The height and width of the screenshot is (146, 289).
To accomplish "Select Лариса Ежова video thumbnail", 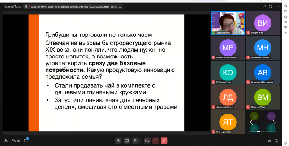I will point(228,23).
